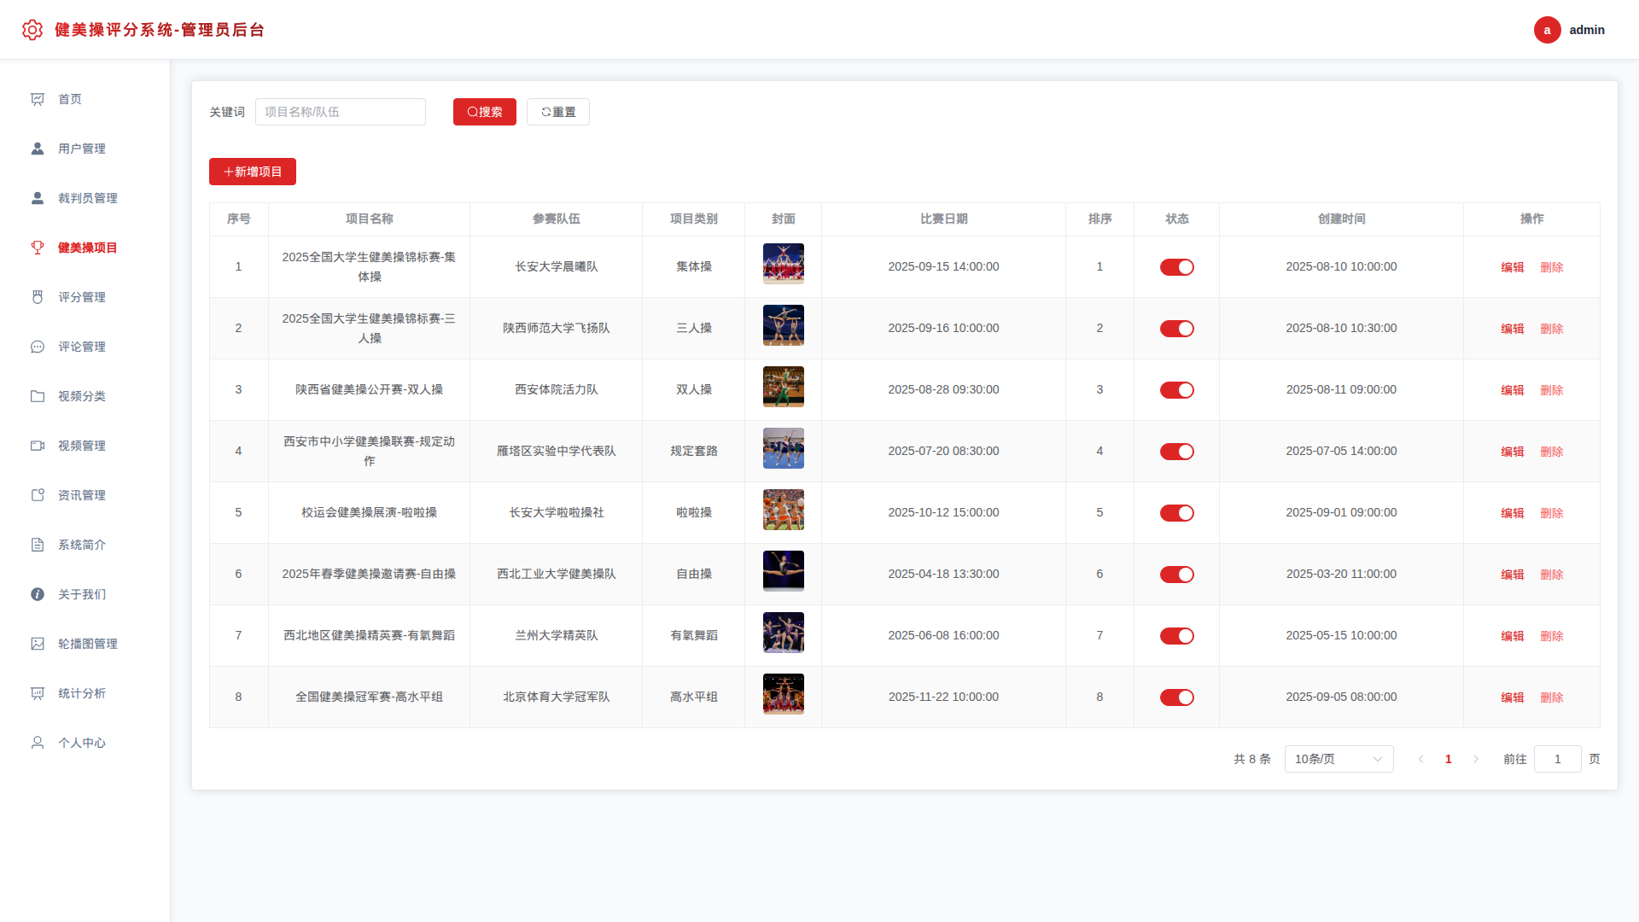The height and width of the screenshot is (922, 1639).
Task: Open cover thumbnail of 集体操 row
Action: coord(783,264)
